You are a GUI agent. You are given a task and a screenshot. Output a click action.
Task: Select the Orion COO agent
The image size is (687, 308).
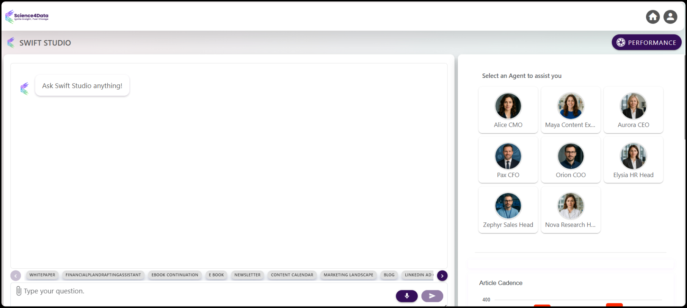pos(571,160)
